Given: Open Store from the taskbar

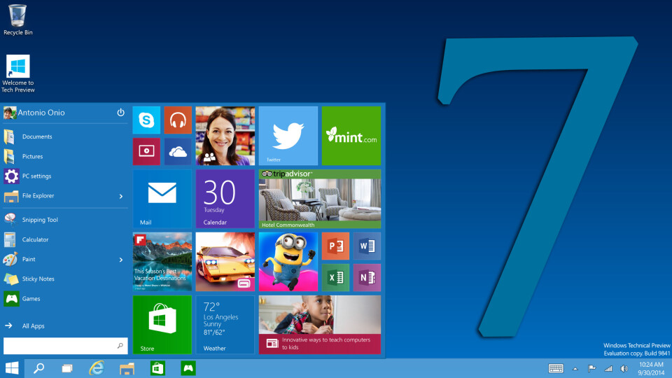Looking at the screenshot, I should pyautogui.click(x=157, y=368).
